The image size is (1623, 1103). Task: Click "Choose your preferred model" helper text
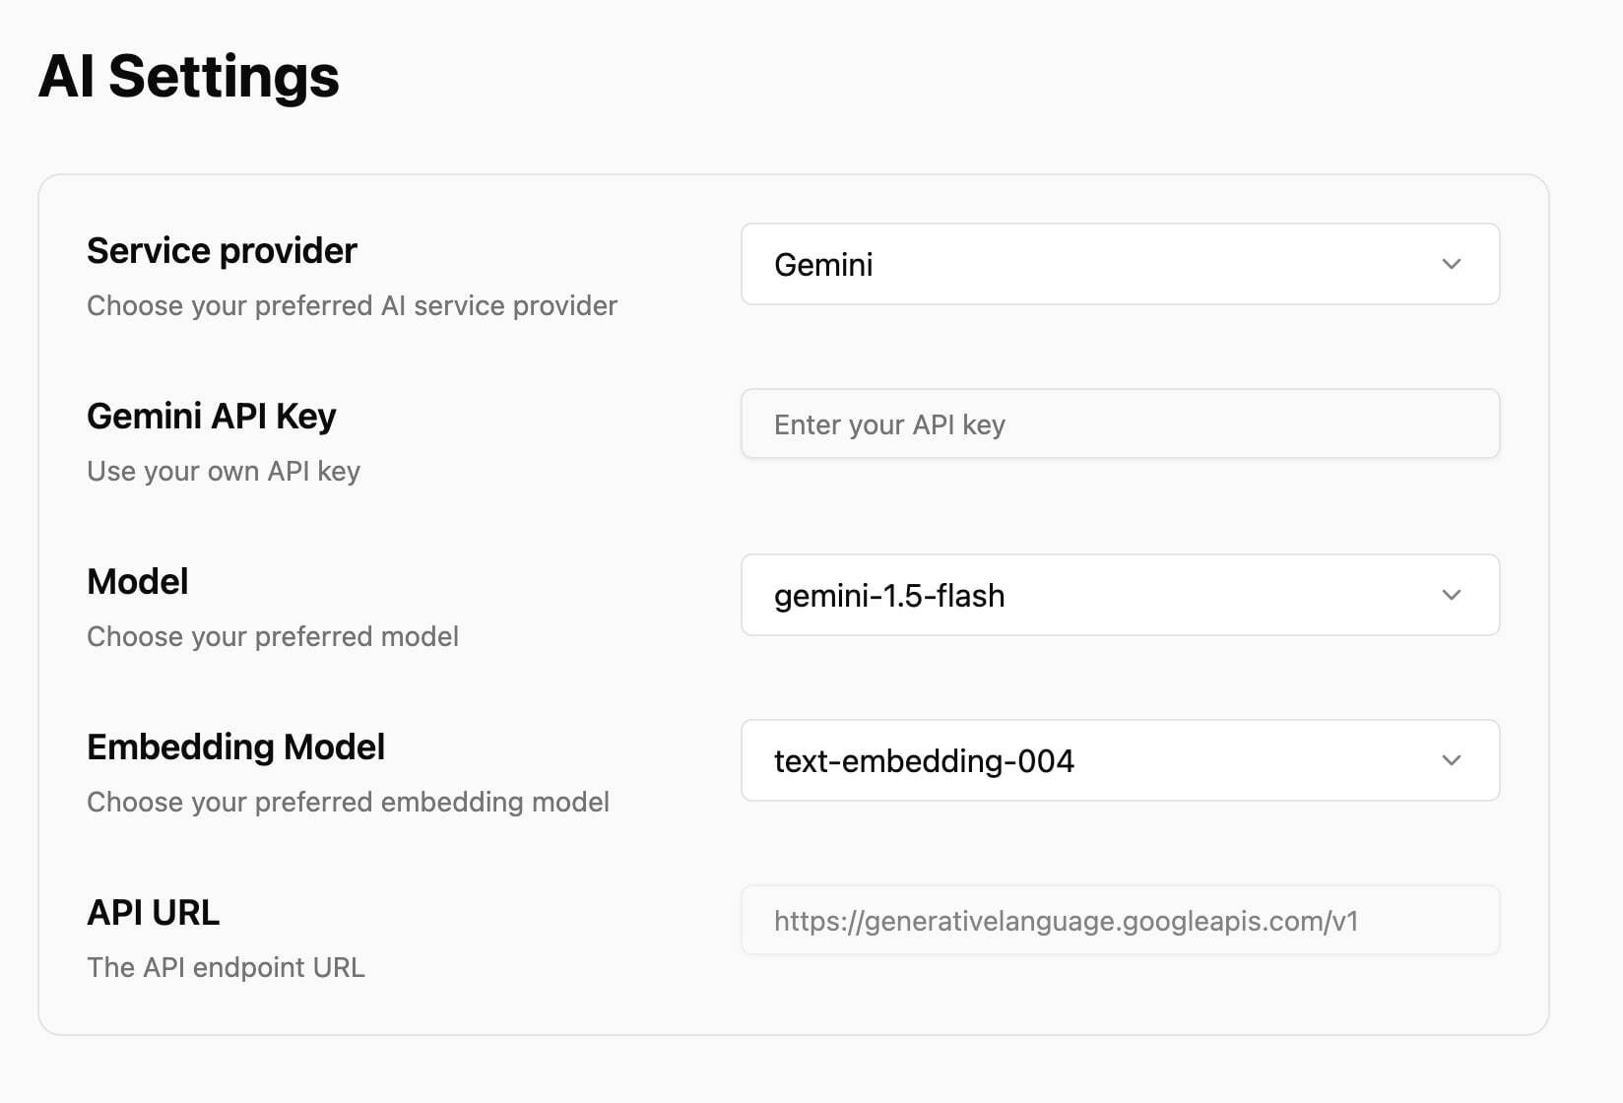(273, 637)
